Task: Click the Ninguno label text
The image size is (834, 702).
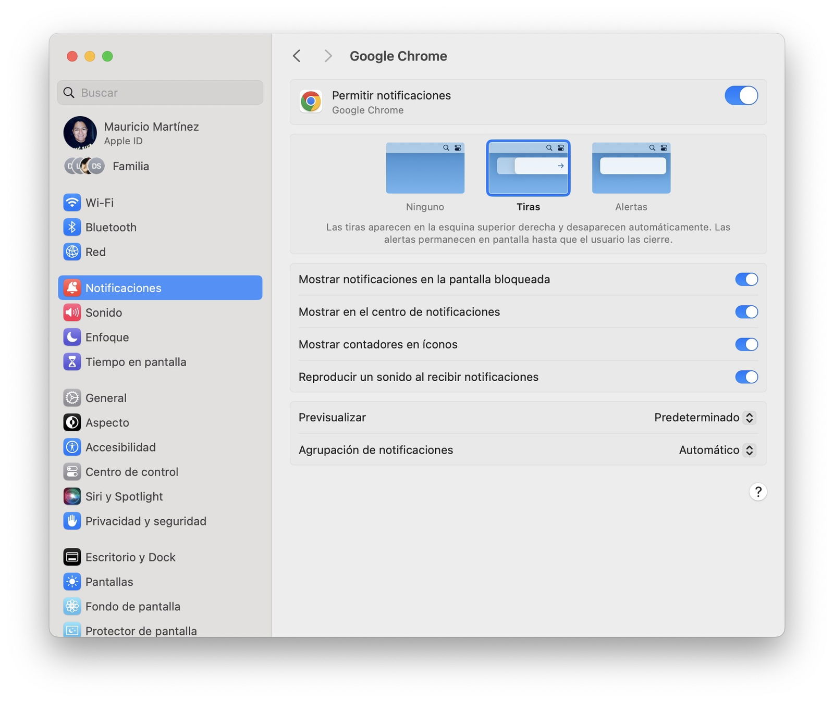Action: point(425,207)
